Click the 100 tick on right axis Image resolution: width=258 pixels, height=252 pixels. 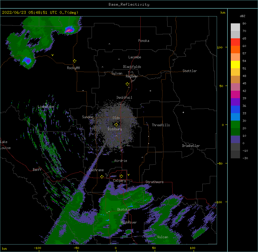[x=220, y=47]
